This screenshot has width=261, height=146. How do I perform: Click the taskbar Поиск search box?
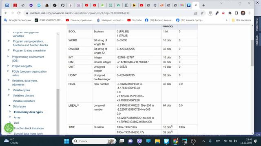click(94, 141)
